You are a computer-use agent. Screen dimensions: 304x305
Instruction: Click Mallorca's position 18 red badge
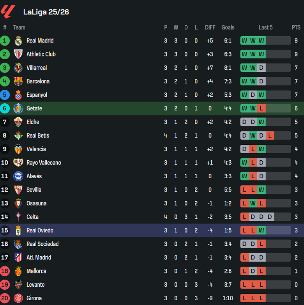pos(5,271)
